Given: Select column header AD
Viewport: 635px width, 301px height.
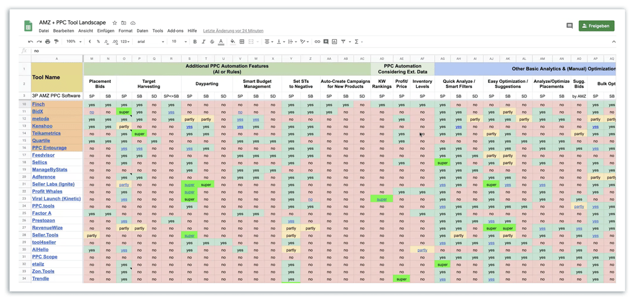Looking at the screenshot, I should coord(382,59).
